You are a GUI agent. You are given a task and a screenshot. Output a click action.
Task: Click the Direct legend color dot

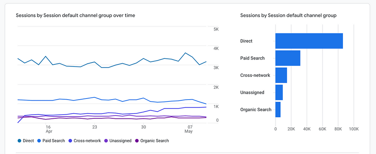click(x=20, y=141)
